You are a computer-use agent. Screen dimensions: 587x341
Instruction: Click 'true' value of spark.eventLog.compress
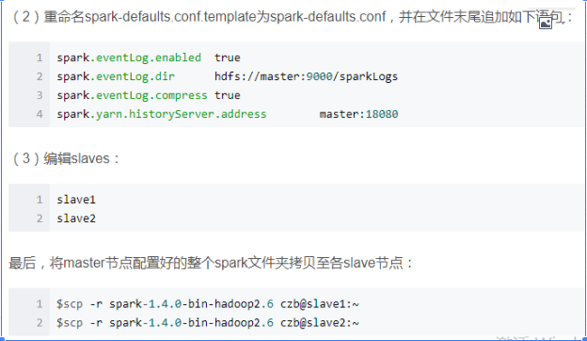[228, 95]
